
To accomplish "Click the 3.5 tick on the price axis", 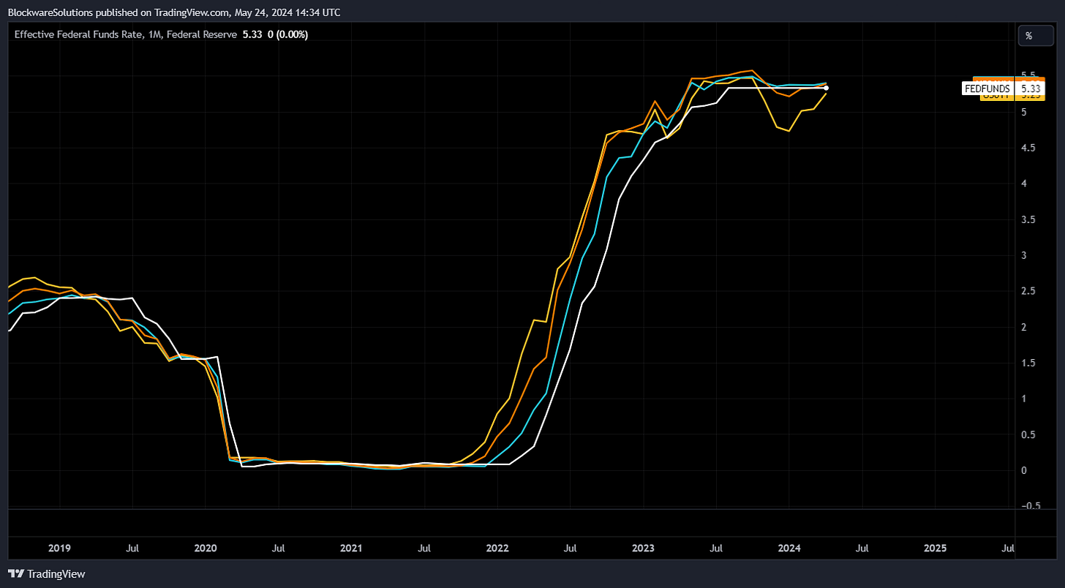I will (1030, 219).
